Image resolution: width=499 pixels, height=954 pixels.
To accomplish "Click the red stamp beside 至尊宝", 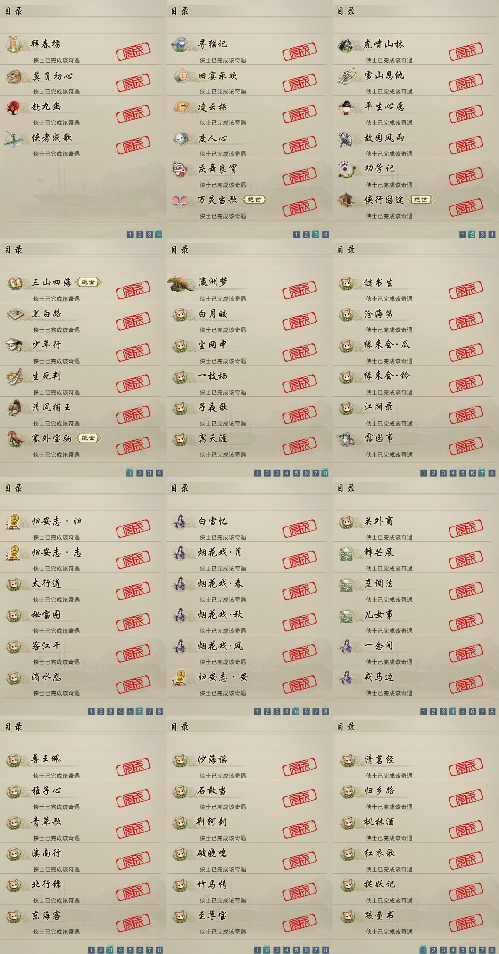I will click(300, 921).
